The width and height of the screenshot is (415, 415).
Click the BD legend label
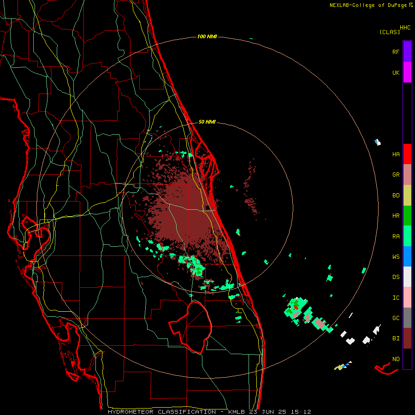tap(396, 196)
